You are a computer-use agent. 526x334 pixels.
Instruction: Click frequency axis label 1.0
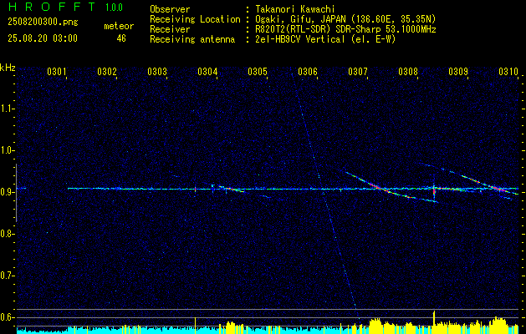pyautogui.click(x=7, y=150)
